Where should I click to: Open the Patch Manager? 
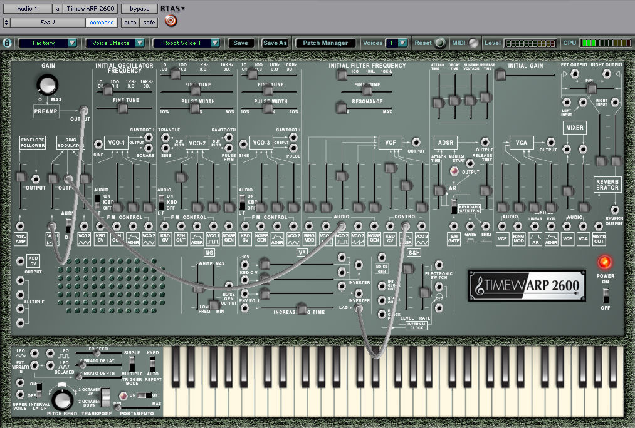[x=325, y=43]
